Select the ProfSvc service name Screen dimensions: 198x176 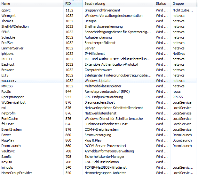pos(7,43)
